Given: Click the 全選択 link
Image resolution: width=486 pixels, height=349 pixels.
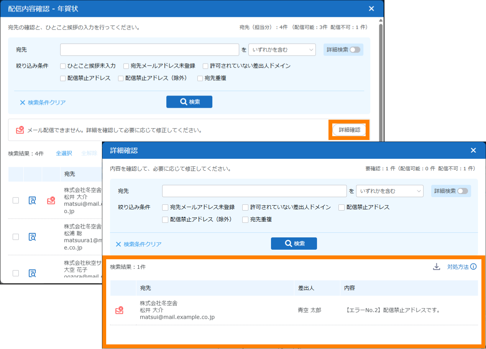Looking at the screenshot, I should pyautogui.click(x=64, y=153).
